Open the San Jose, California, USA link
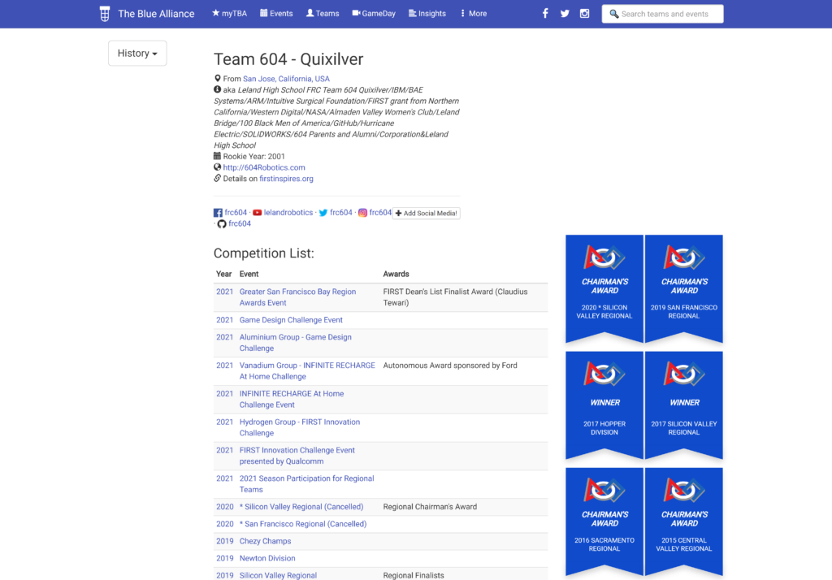This screenshot has width=832, height=580. tap(286, 79)
